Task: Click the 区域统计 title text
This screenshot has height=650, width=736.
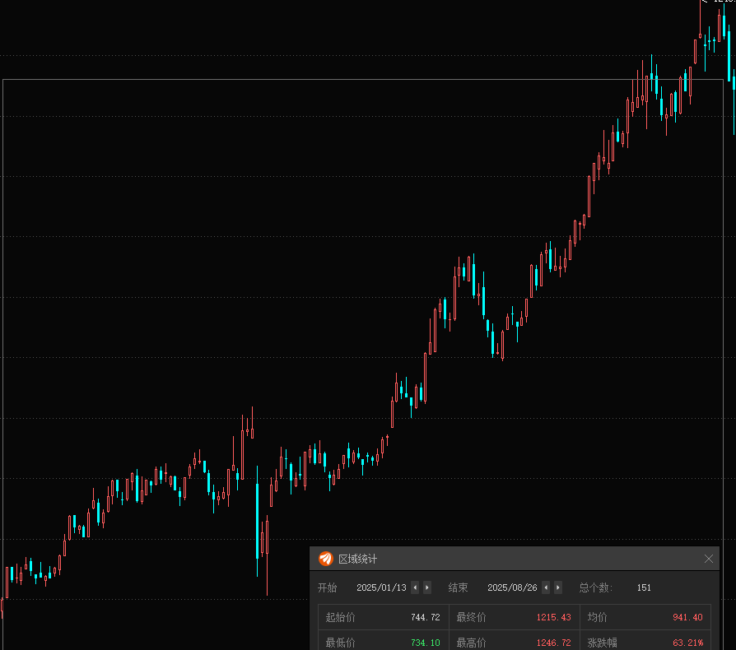Action: tap(358, 559)
